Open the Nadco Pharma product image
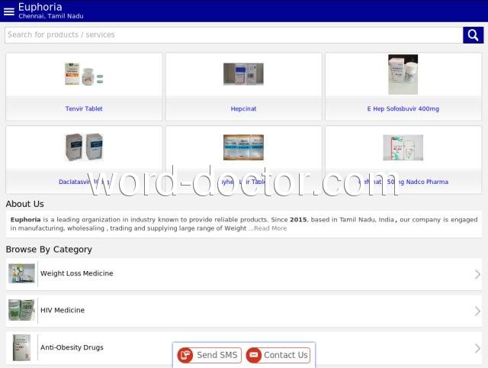Image resolution: width=488 pixels, height=368 pixels. pyautogui.click(x=403, y=147)
